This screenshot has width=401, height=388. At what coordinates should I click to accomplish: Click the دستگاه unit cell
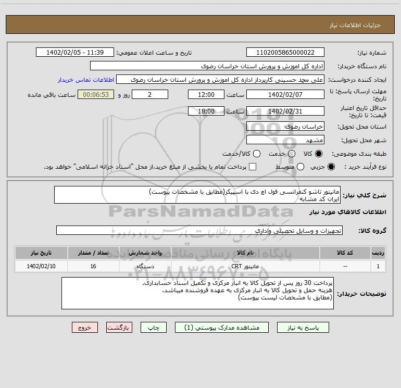[145, 266]
